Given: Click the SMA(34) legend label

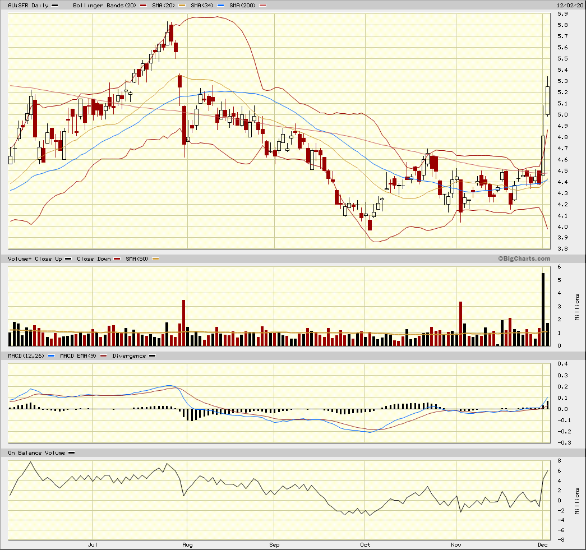Looking at the screenshot, I should [202, 6].
